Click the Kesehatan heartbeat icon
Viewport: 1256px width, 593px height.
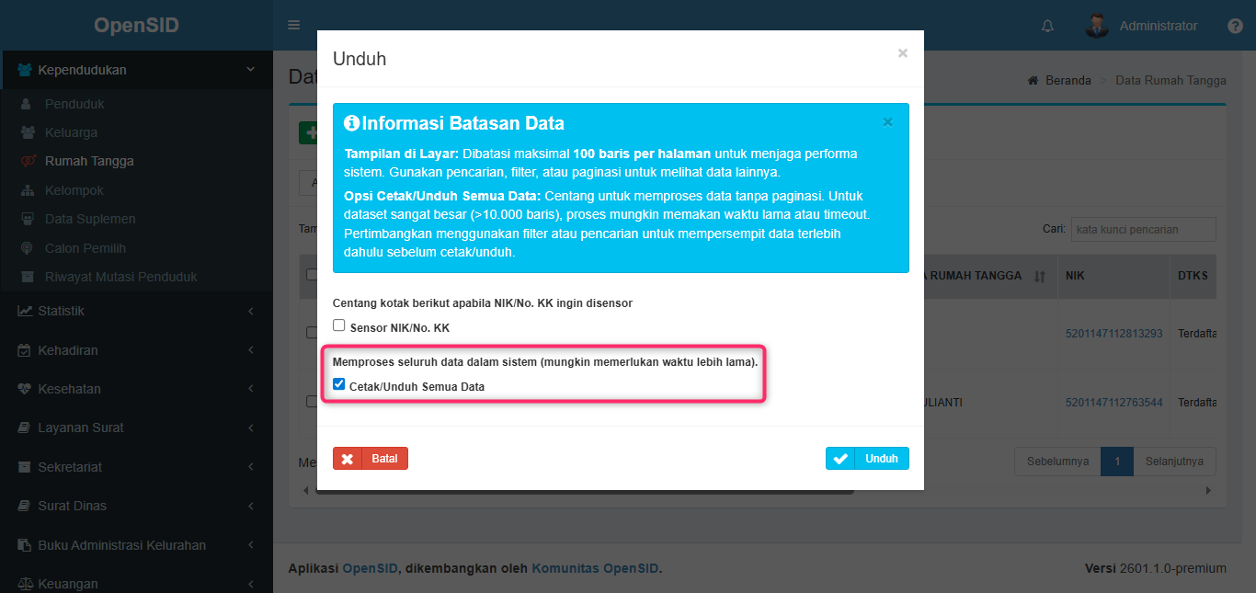pos(25,389)
